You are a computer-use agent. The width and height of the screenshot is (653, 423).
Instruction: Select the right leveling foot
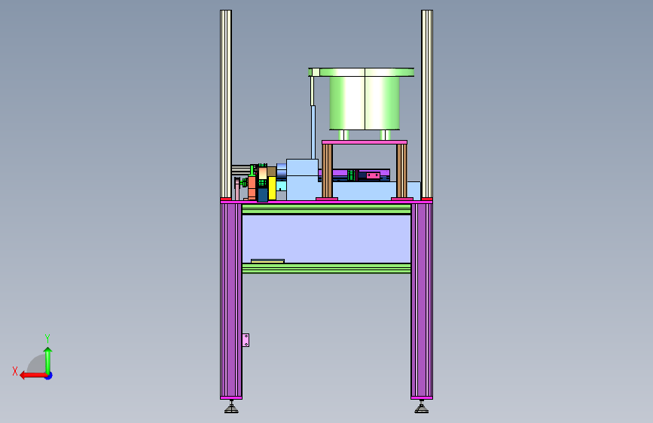point(422,406)
